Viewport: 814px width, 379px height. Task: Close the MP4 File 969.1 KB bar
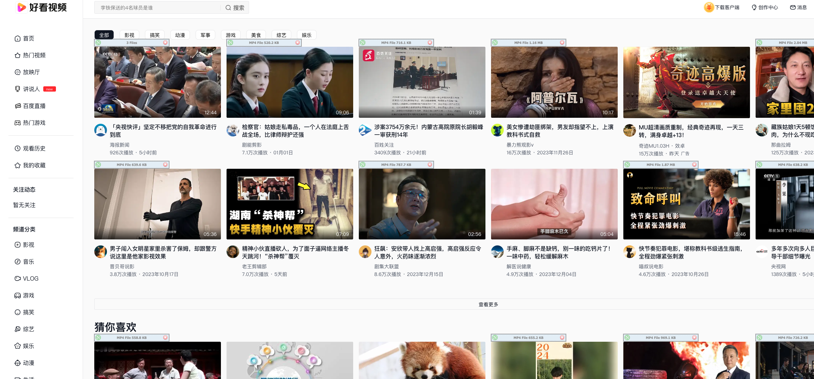(x=694, y=338)
